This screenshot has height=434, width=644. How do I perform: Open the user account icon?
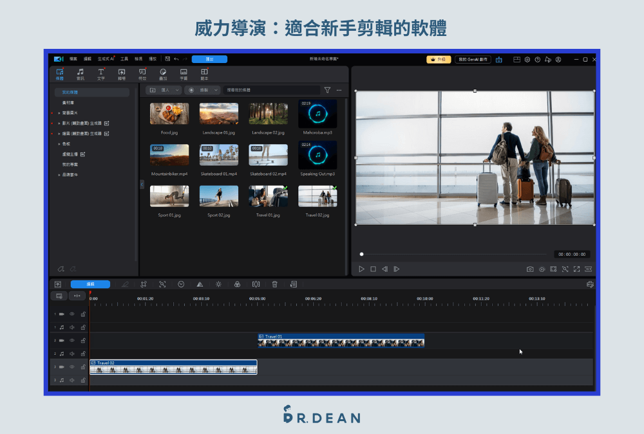pos(558,60)
